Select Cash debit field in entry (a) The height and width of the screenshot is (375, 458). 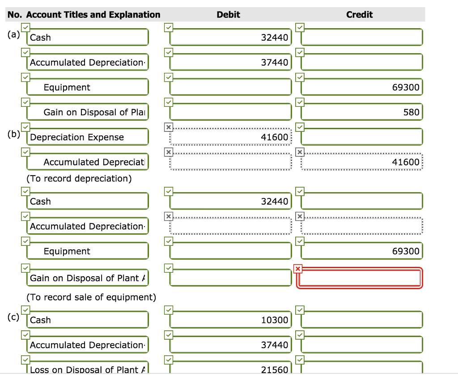tap(230, 38)
